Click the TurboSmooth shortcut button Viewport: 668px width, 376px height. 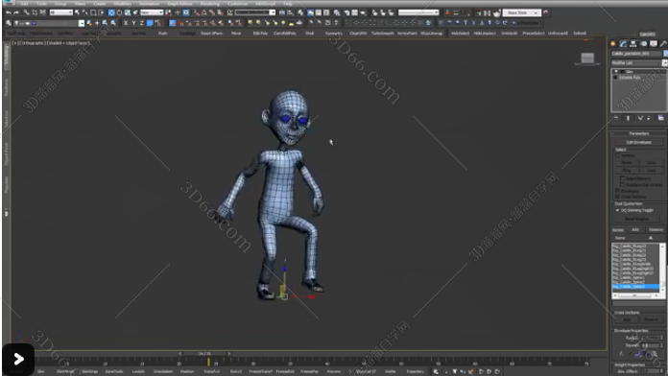[x=383, y=34]
